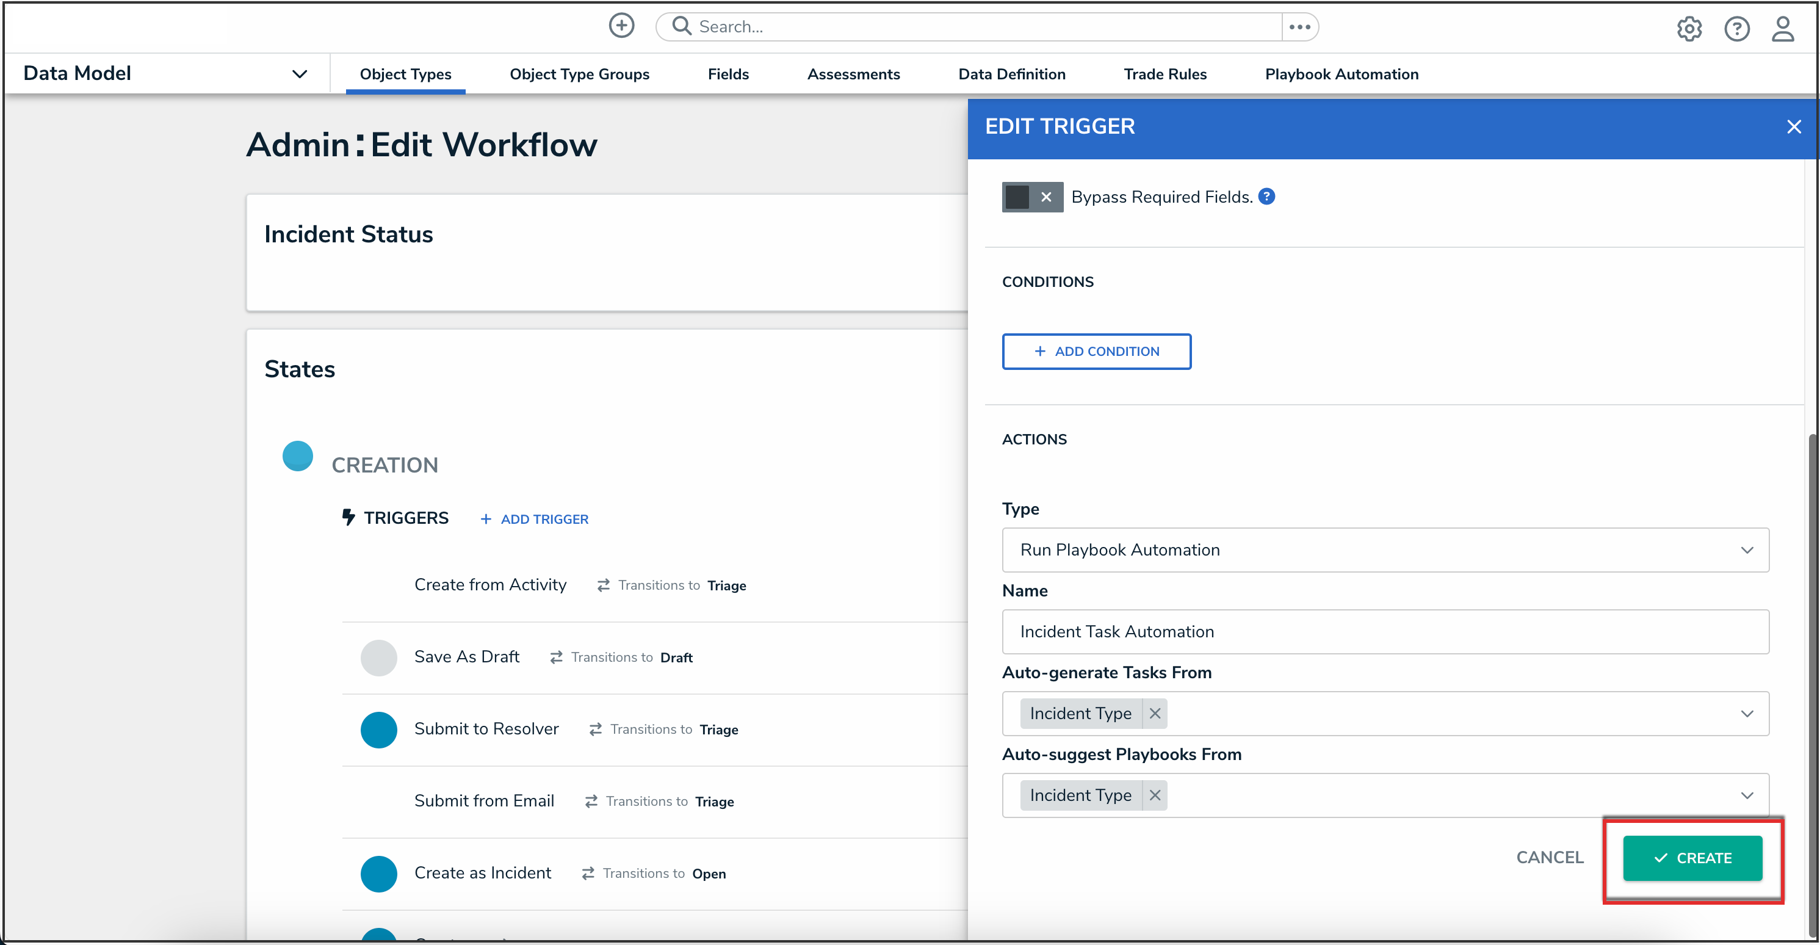
Task: Open the Type dropdown showing Run Playbook Automation
Action: click(1385, 550)
